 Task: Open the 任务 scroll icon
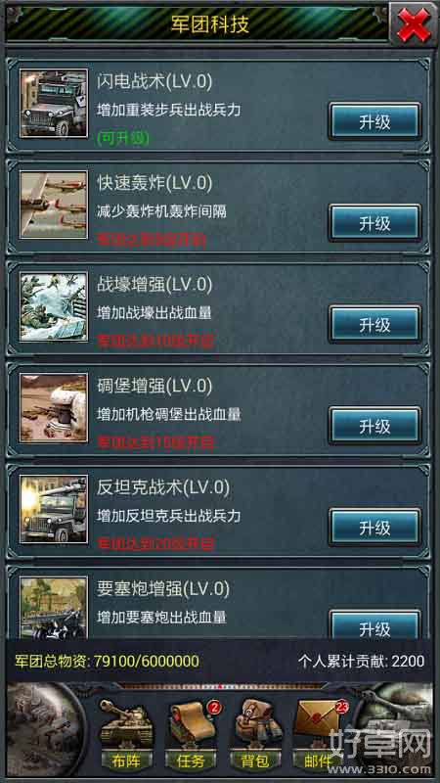[x=191, y=733]
